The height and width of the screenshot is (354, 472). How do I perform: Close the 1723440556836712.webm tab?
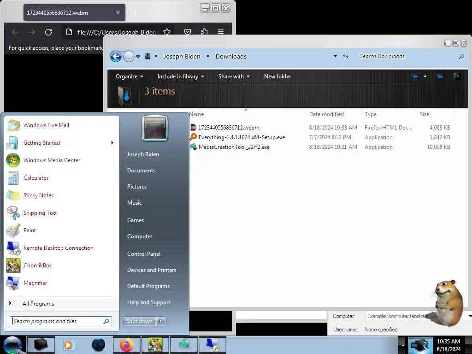point(118,12)
